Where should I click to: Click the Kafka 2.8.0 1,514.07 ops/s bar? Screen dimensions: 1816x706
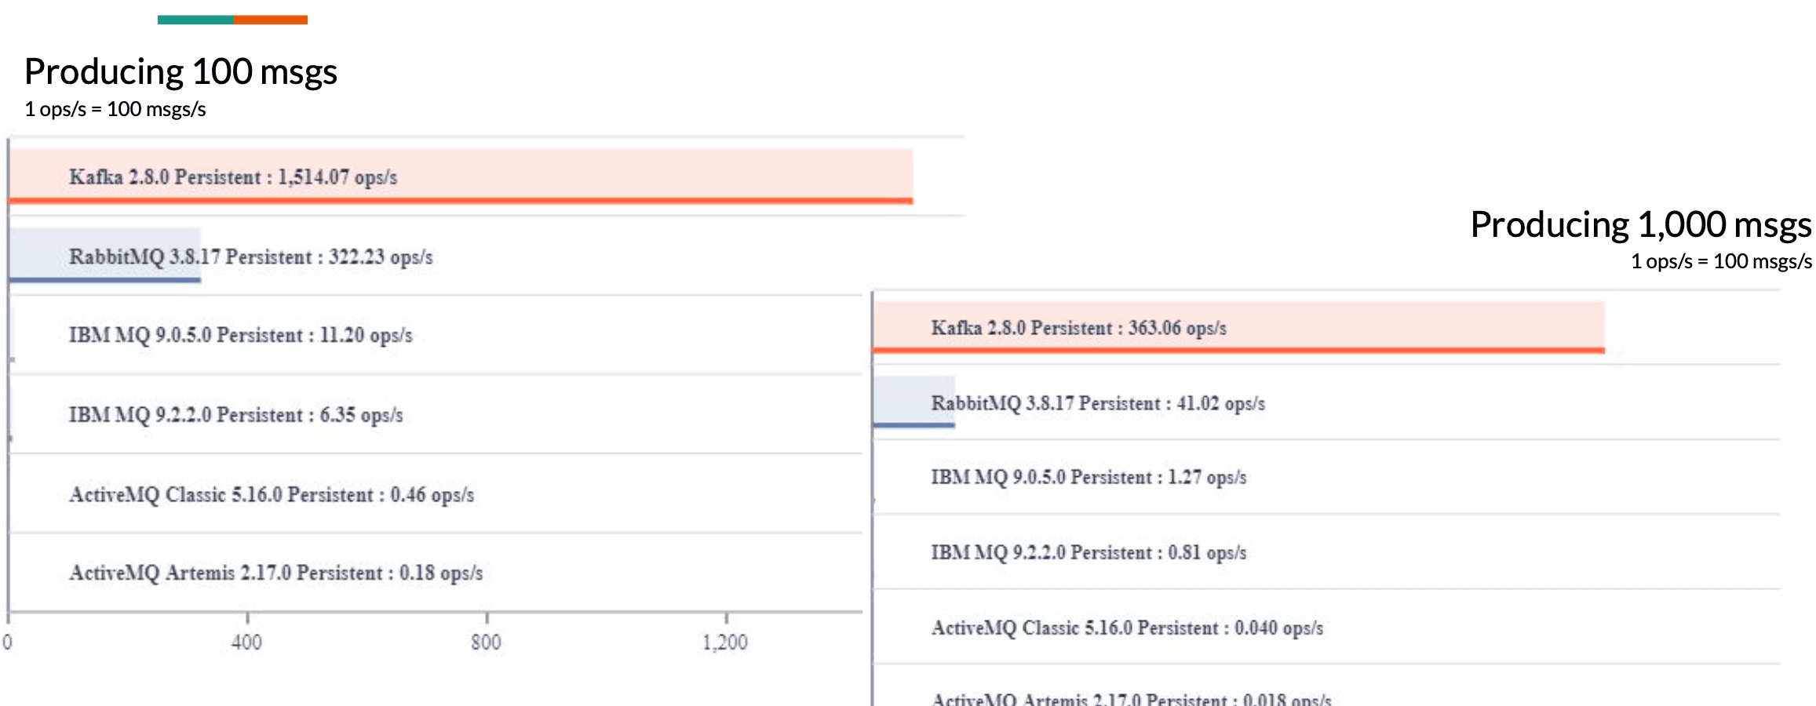coord(461,176)
